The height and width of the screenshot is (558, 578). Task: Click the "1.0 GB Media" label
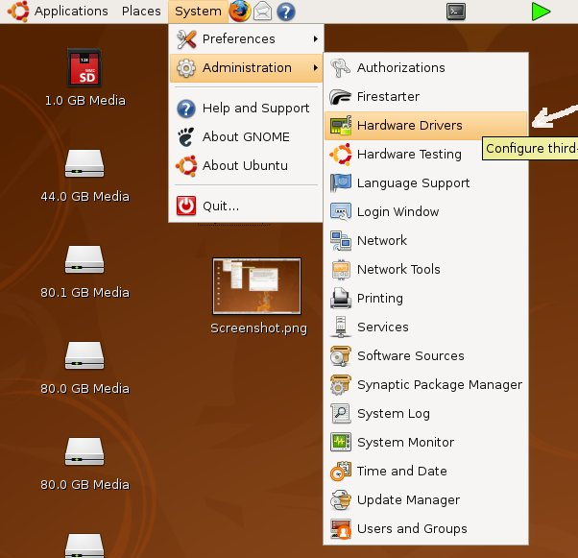[x=85, y=100]
